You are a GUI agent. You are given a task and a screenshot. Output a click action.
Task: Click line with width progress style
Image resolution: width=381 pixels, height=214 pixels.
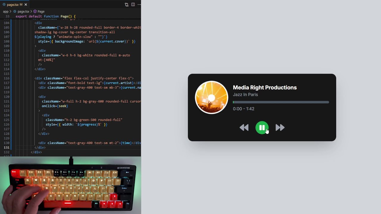[76, 125]
